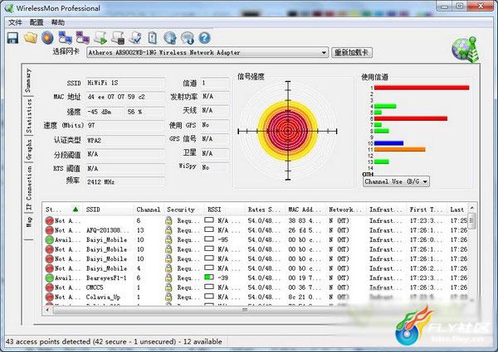498x352 pixels.
Task: Click the clipboard toolbar icon
Action: 153,38
